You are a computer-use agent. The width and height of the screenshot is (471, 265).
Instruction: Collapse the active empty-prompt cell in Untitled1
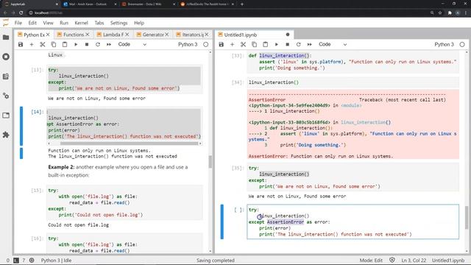[x=222, y=222]
